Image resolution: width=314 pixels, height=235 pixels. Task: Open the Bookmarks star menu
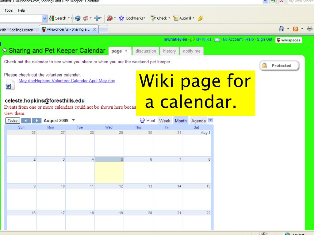(x=132, y=18)
